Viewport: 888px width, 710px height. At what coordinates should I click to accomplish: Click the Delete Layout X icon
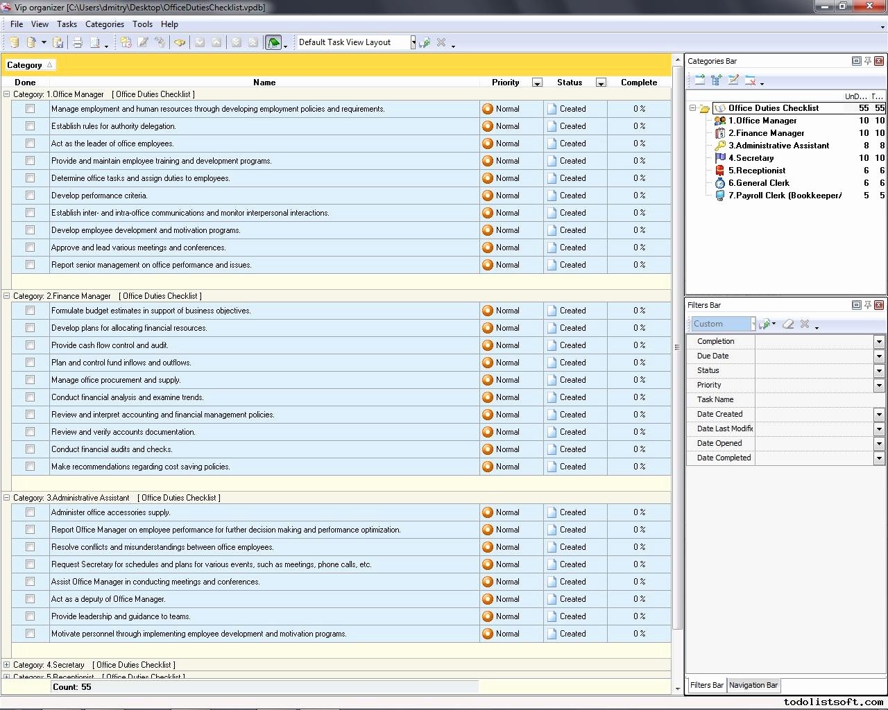[441, 42]
